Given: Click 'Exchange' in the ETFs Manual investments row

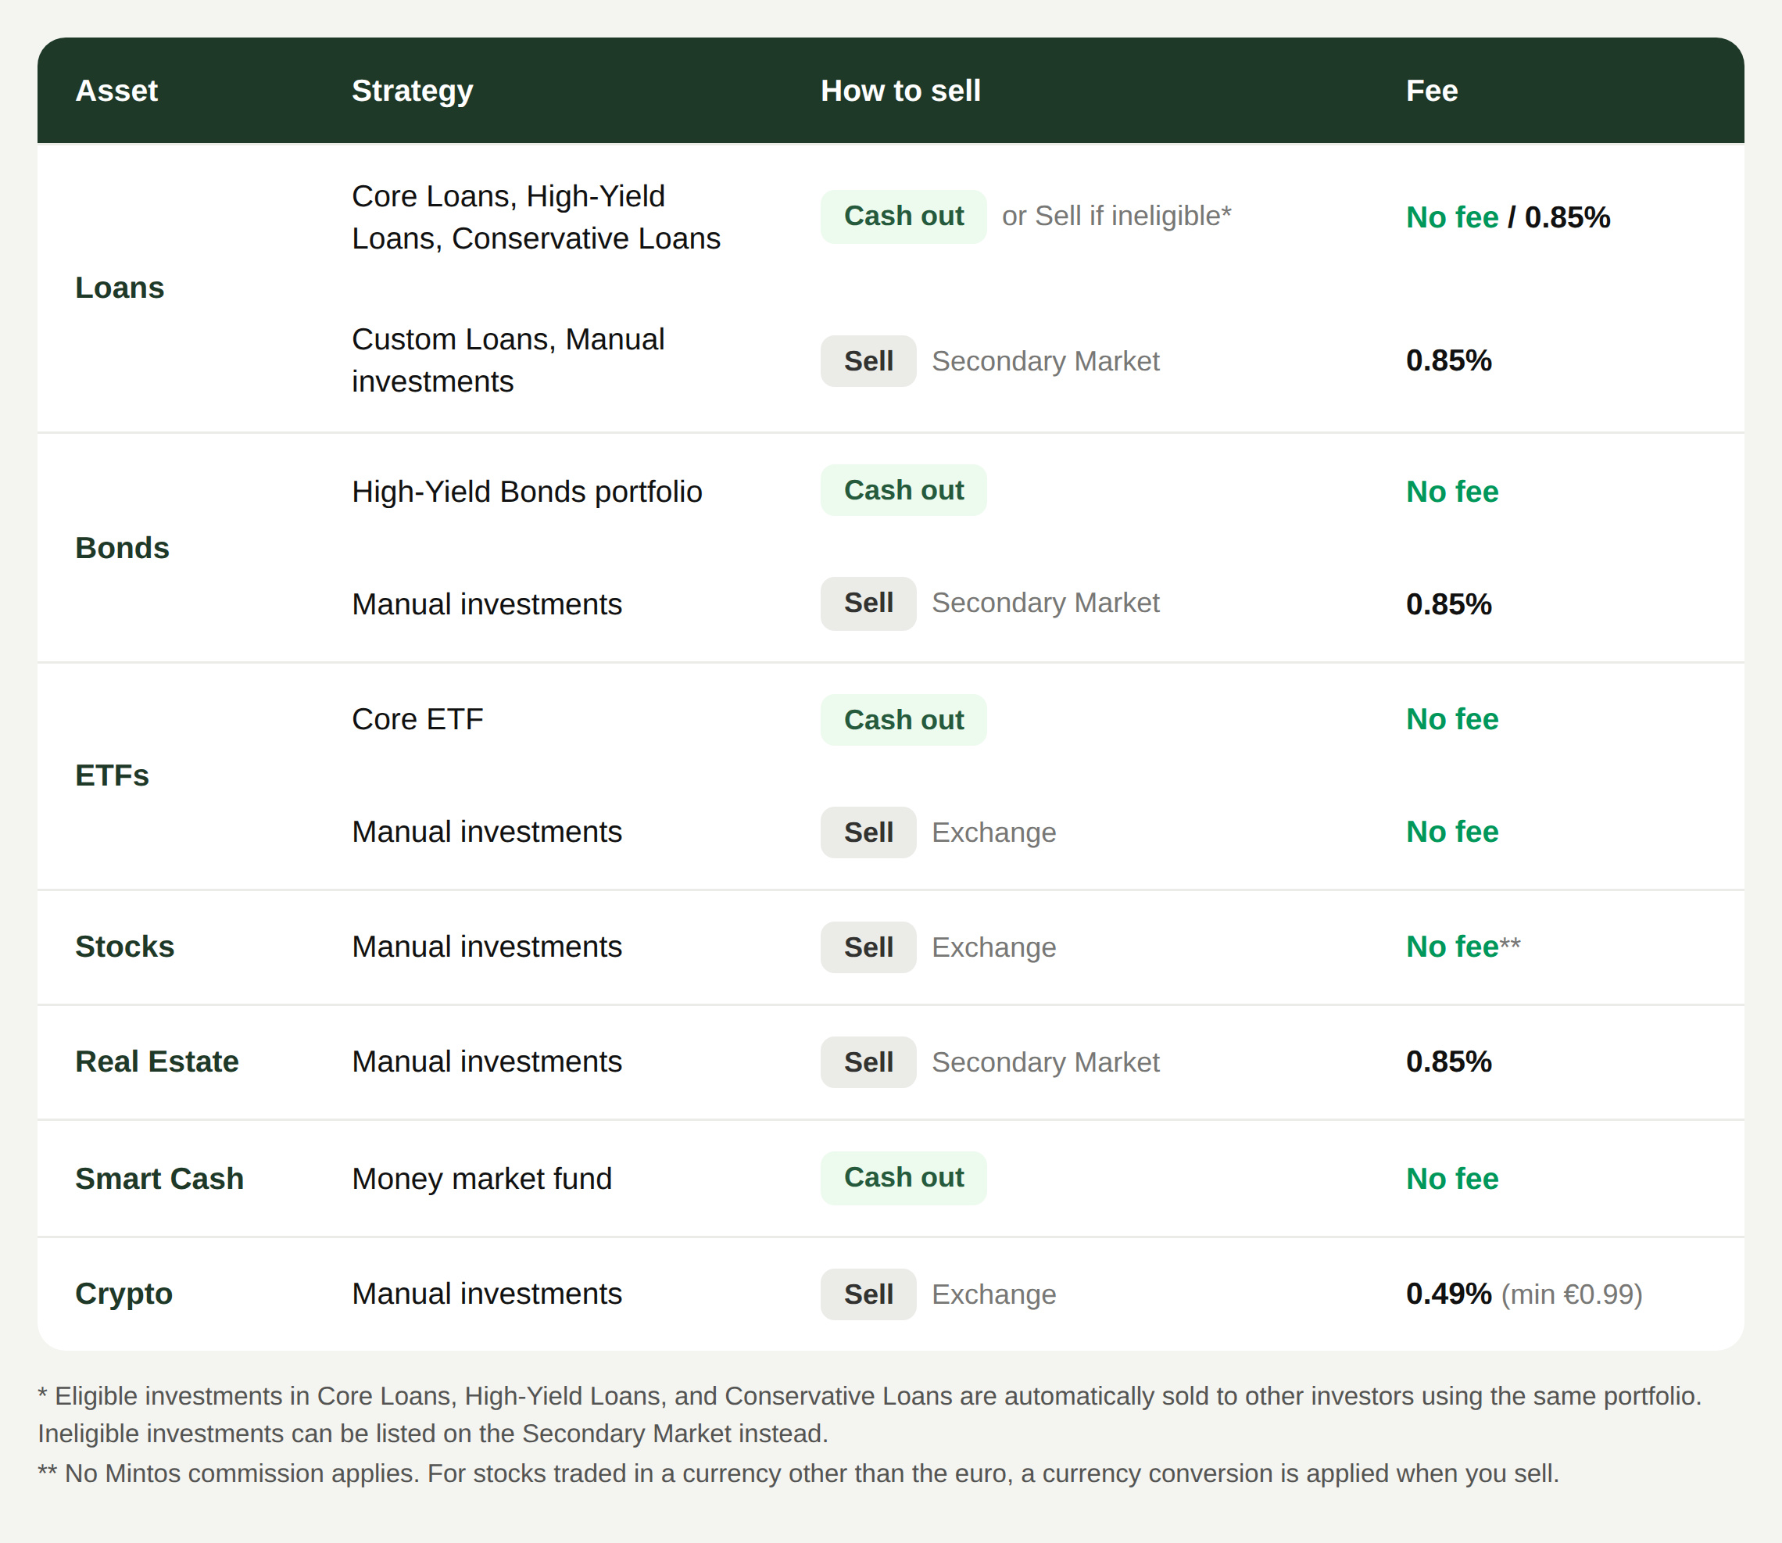Looking at the screenshot, I should pos(993,832).
